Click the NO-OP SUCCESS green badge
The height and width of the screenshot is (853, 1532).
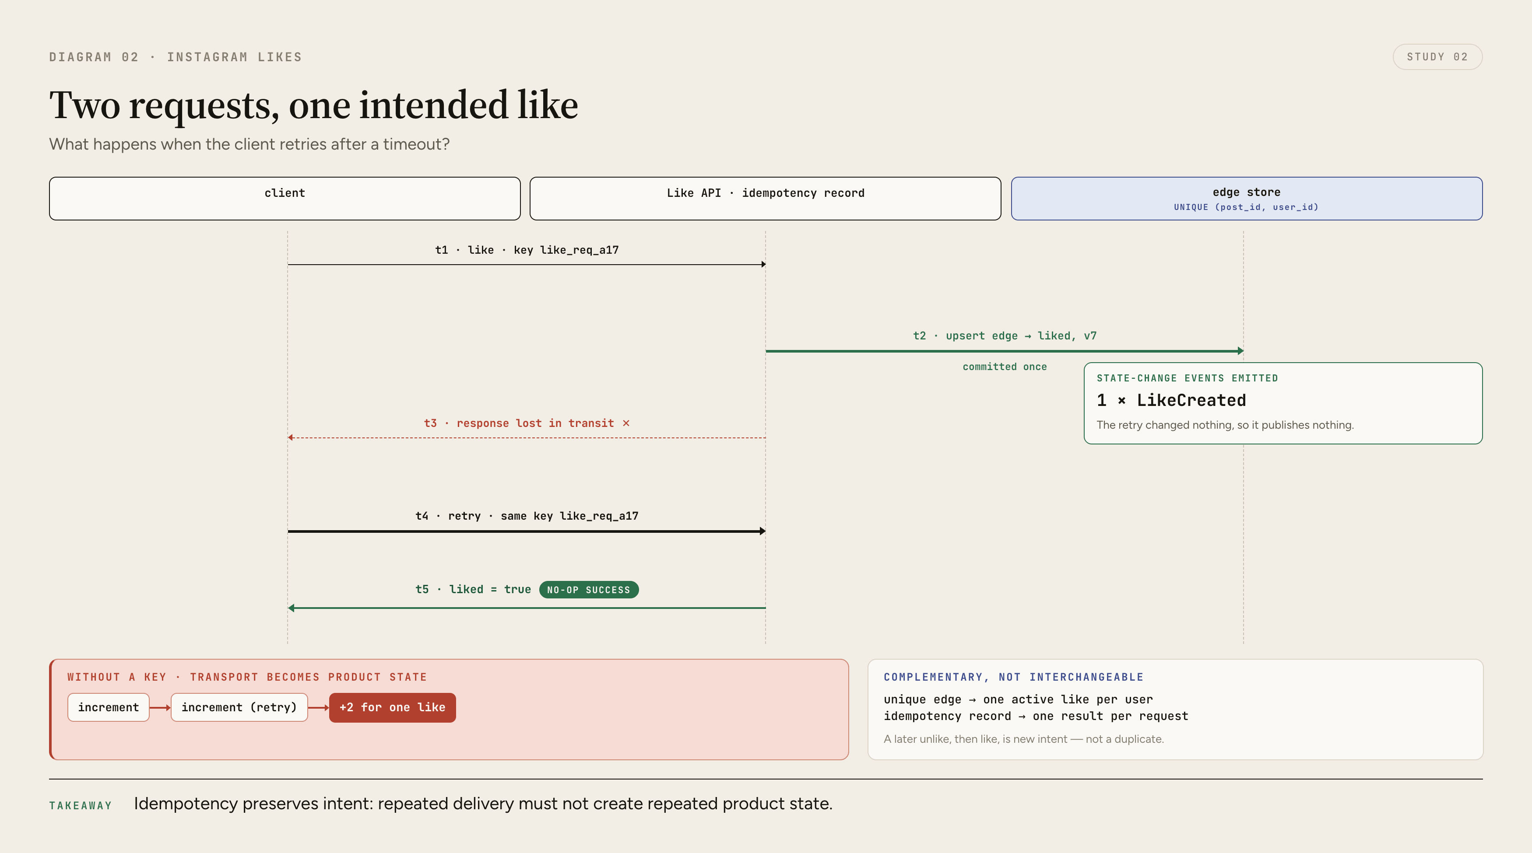[589, 590]
